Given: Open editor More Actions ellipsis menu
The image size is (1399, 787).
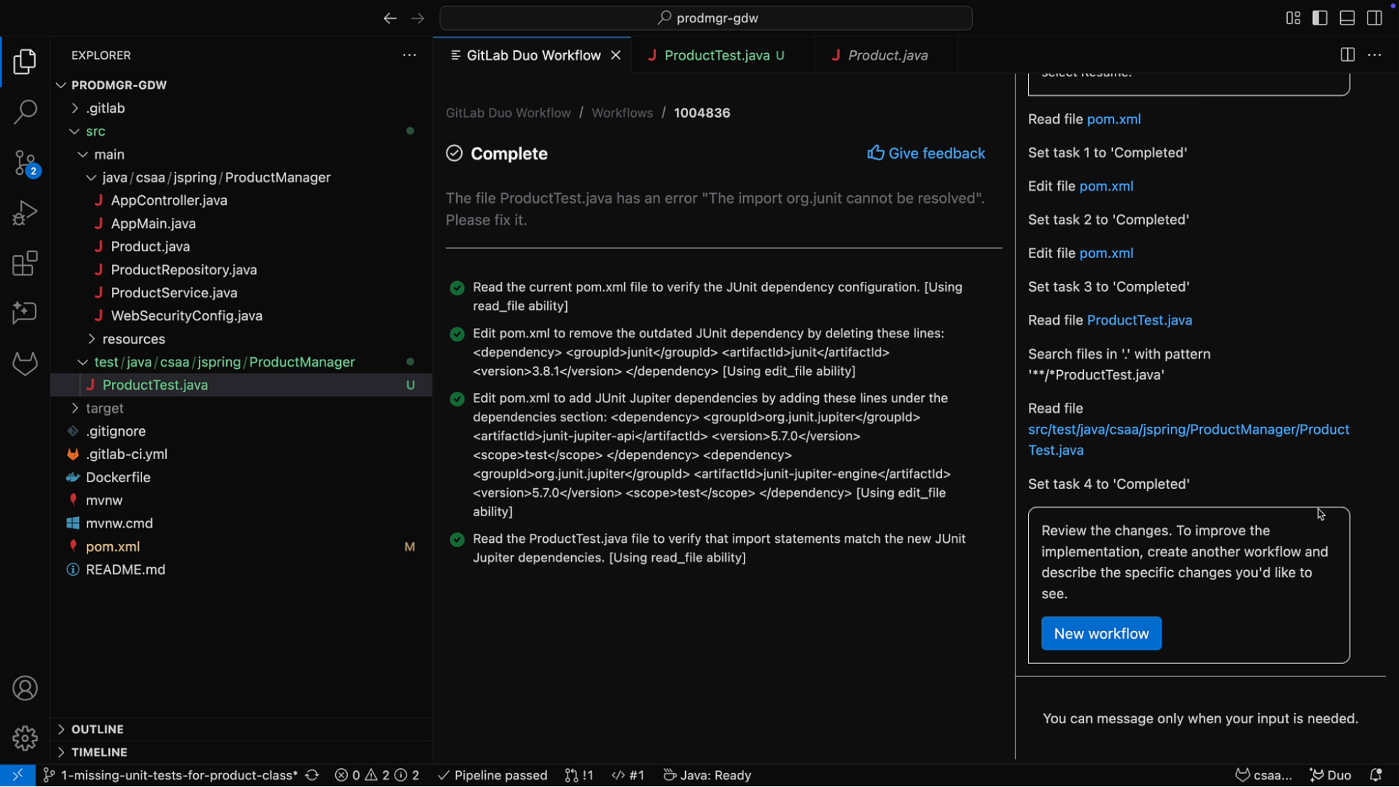Looking at the screenshot, I should tap(1375, 55).
